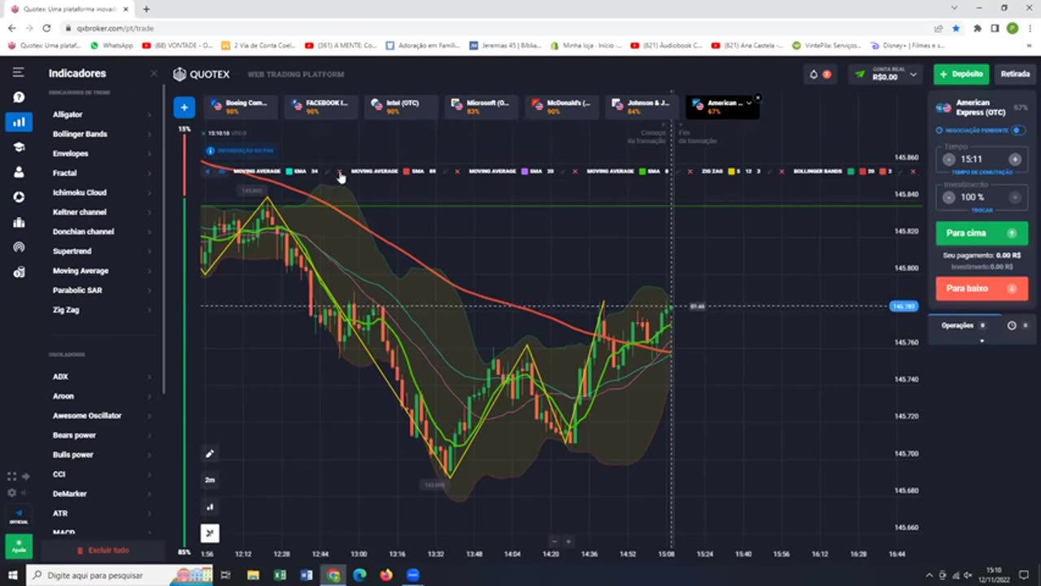Open the chart type selector icon
Screen dimensions: 1041x586
coord(210,506)
